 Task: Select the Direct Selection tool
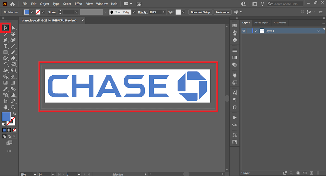13,28
